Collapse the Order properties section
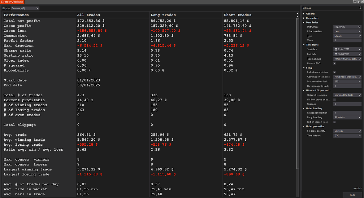The image size is (364, 198). pos(304,126)
